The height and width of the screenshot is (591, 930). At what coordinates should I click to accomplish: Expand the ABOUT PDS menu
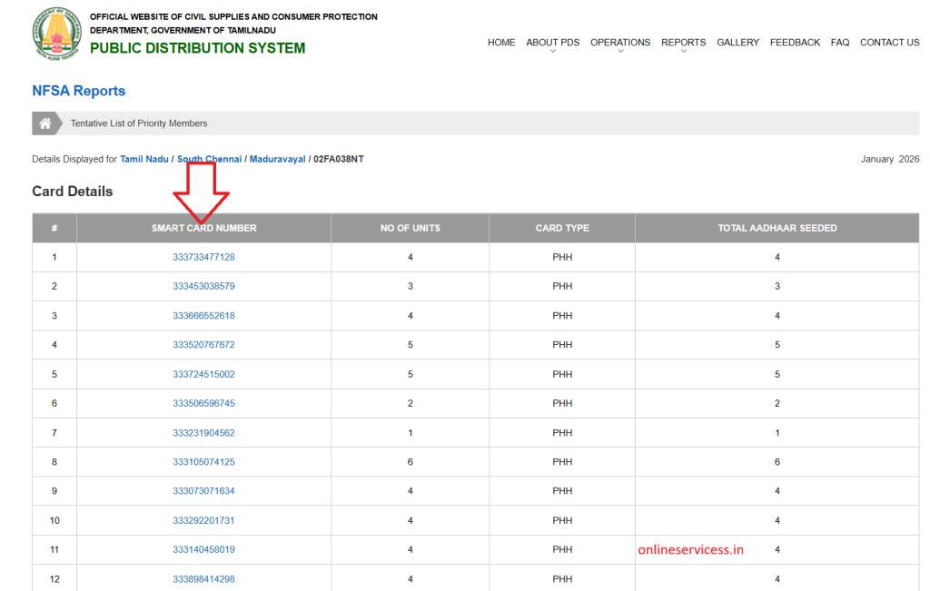click(x=552, y=43)
